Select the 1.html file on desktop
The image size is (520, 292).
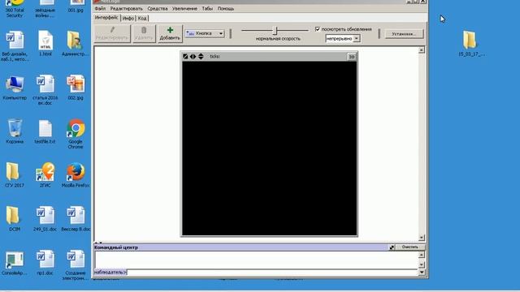point(45,43)
